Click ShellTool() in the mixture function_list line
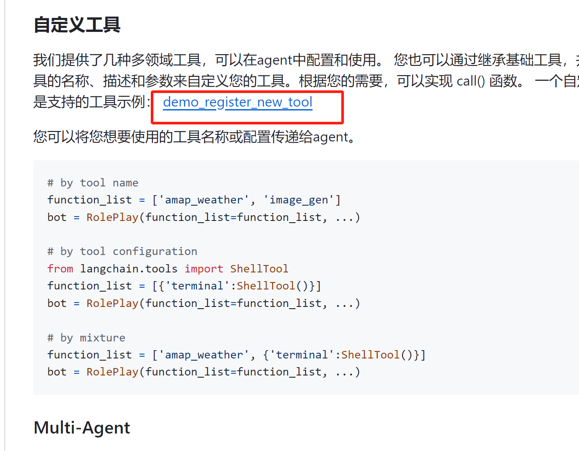This screenshot has height=451, width=579. pos(377,355)
